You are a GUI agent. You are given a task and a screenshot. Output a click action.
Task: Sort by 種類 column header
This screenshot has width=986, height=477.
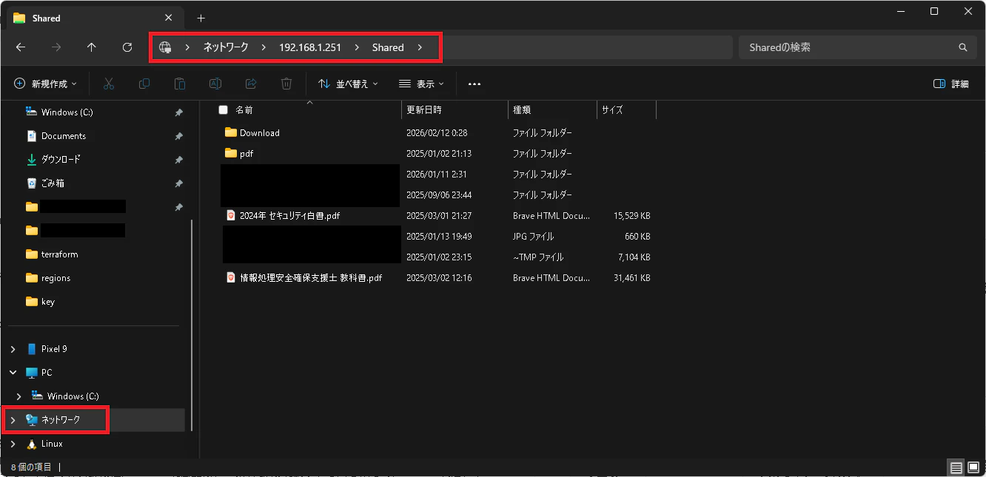[x=552, y=109]
